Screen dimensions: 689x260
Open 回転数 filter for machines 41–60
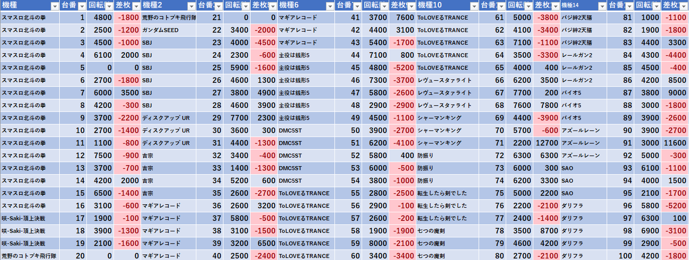(x=383, y=7)
